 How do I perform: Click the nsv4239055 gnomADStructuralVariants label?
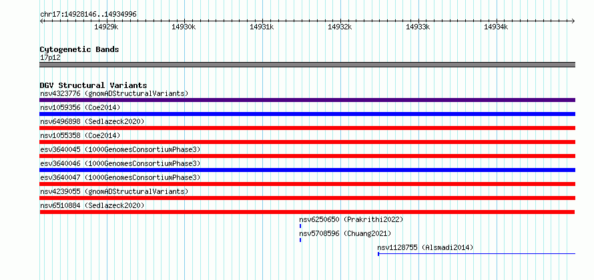click(114, 191)
